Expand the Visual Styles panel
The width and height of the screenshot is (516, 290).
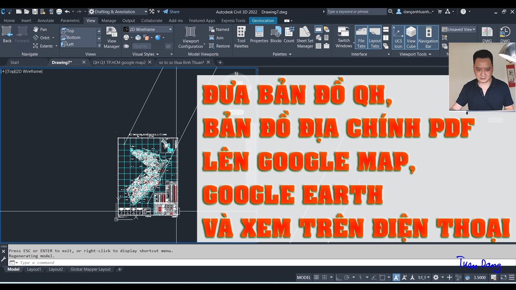146,54
